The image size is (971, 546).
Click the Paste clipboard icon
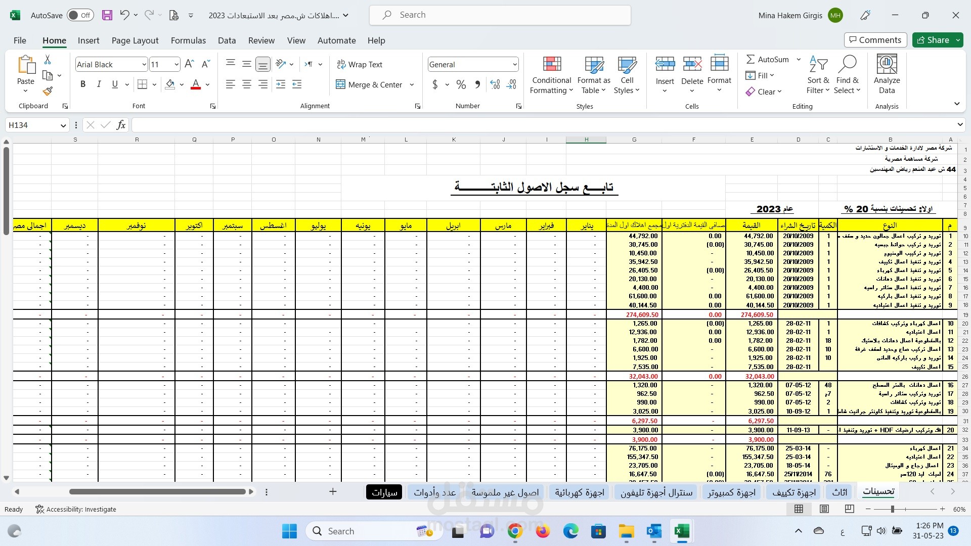coord(26,66)
